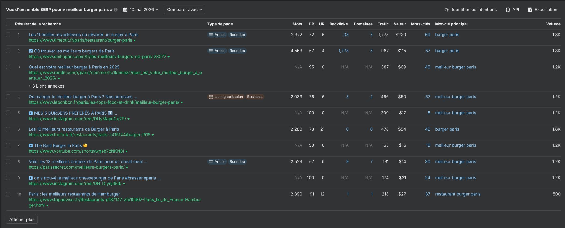Click Article tag icon in doitinparis row
This screenshot has height=228, width=565.
211,51
